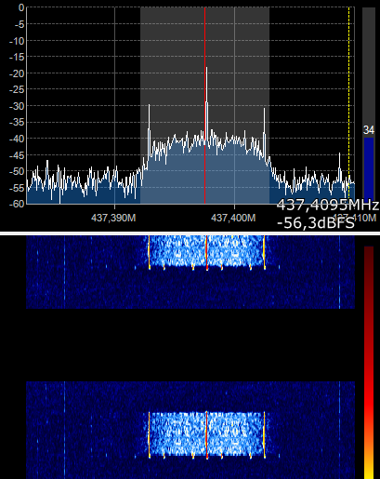Click the 437,4095MHz cursor readout text
Image resolution: width=380 pixels, height=479 pixels.
click(x=328, y=206)
